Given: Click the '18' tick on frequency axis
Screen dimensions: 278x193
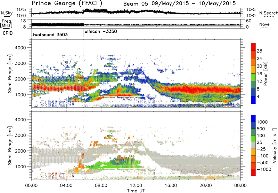Looking at the screenshot, I should pyautogui.click(x=23, y=21).
